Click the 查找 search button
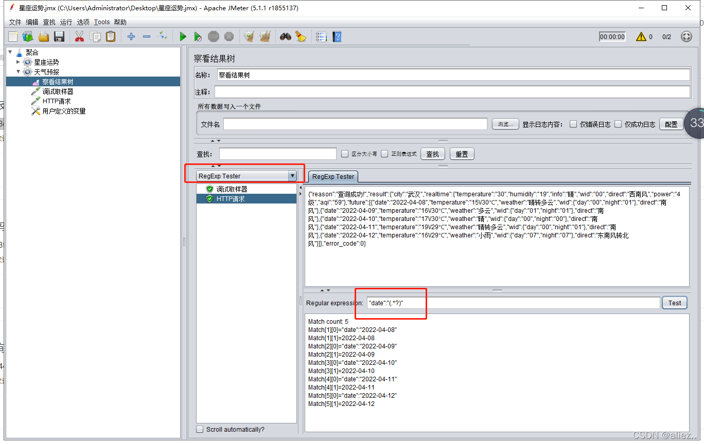 [433, 154]
